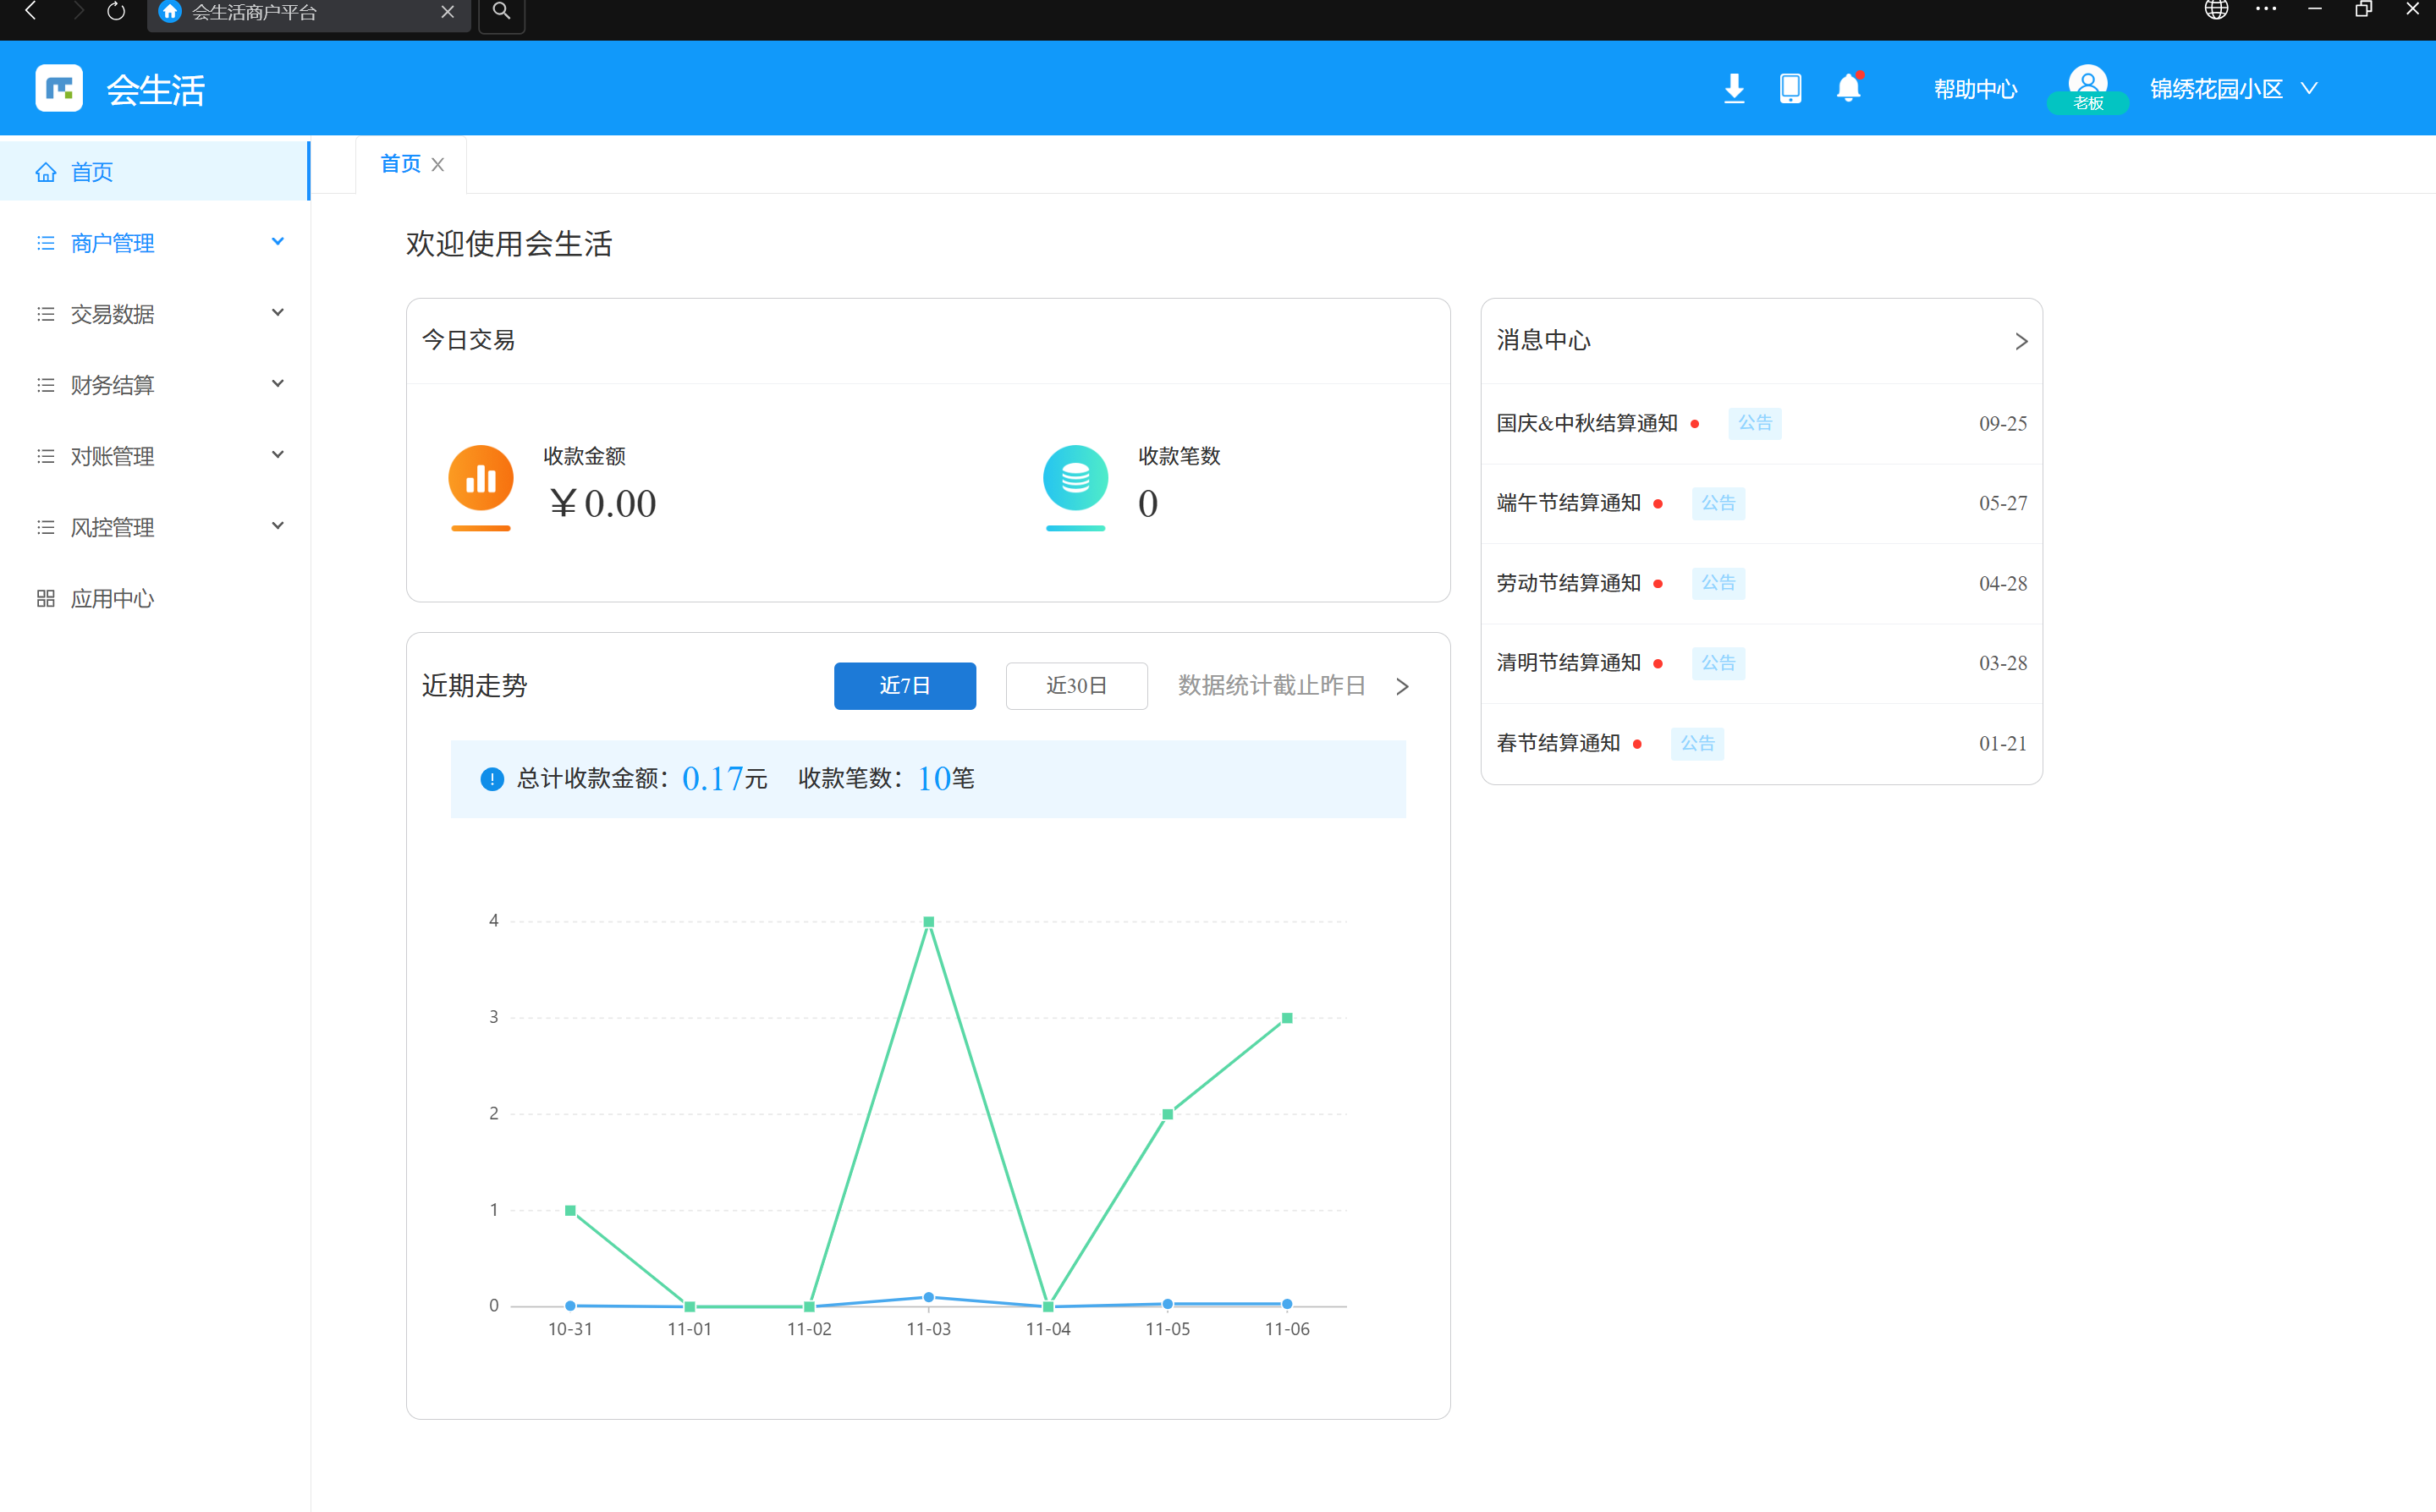
Task: Close the 会生活商户平台 browser tab
Action: [x=448, y=12]
